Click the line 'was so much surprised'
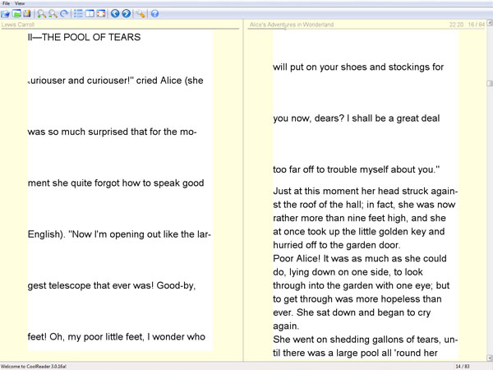Screen dimensions: 493x370 [x=113, y=132]
